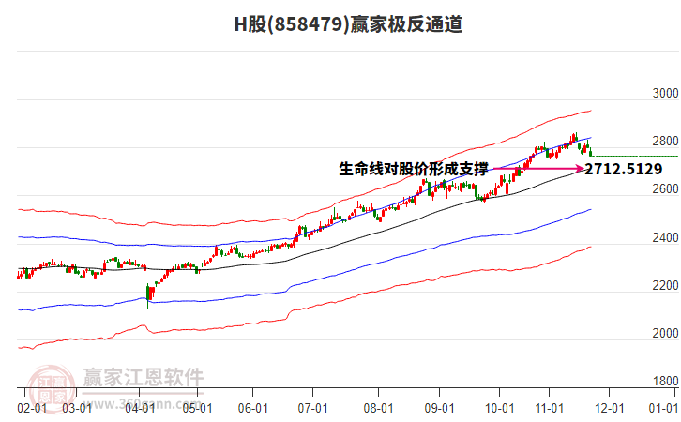
Task: Click the 05-01 date axis label
Action: [x=197, y=409]
